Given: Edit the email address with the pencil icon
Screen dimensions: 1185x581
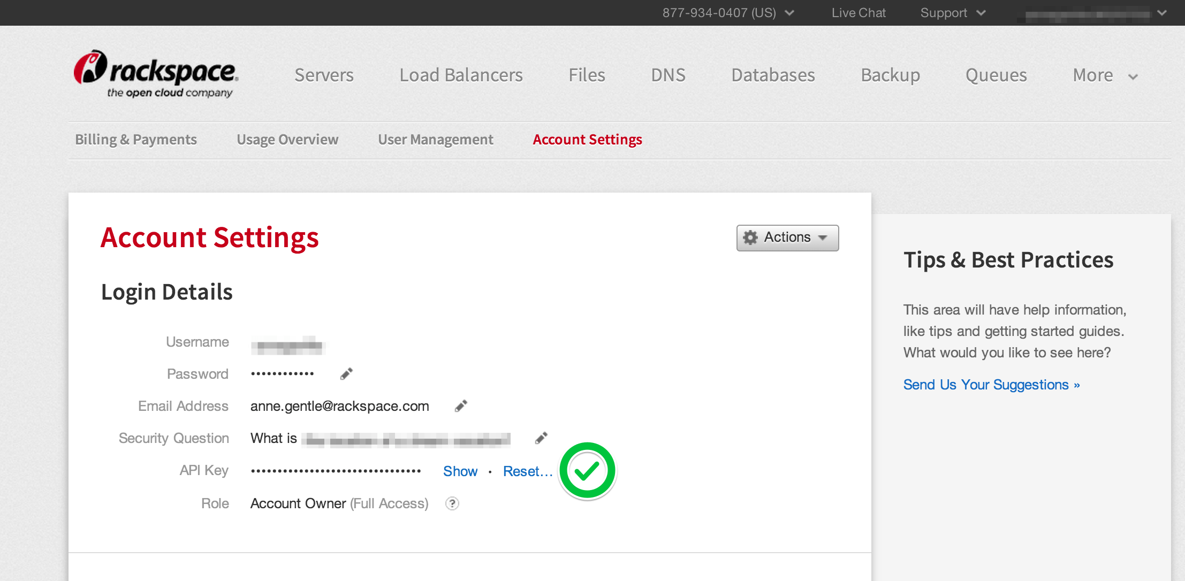Looking at the screenshot, I should click(x=460, y=406).
